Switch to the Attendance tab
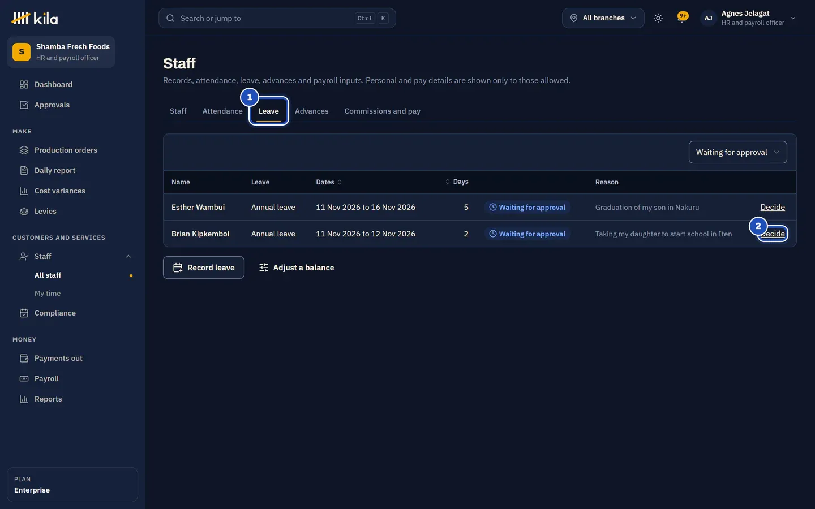 [x=222, y=111]
